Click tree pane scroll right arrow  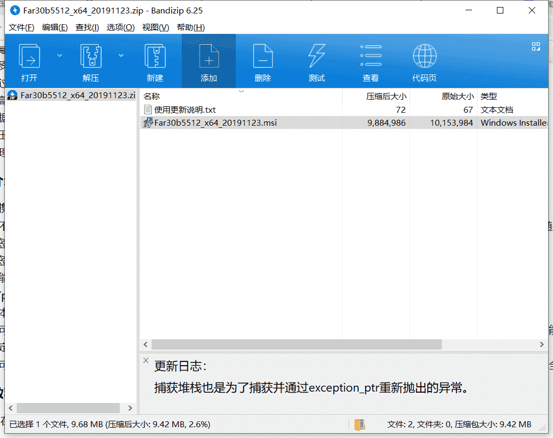[130, 408]
